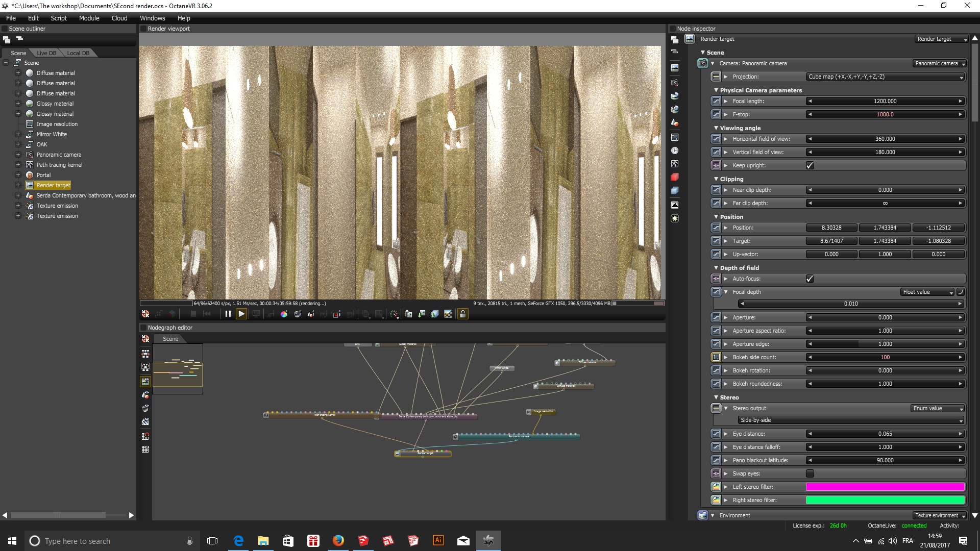The image size is (980, 551).
Task: Enable the Swap eyes checkbox
Action: [x=810, y=473]
